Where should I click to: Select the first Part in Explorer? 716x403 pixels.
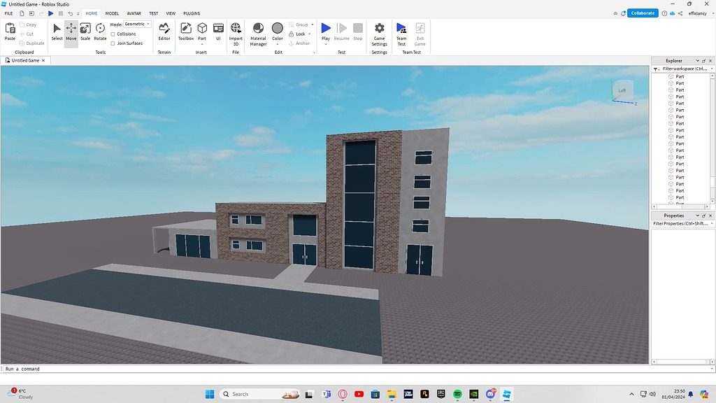(x=680, y=77)
